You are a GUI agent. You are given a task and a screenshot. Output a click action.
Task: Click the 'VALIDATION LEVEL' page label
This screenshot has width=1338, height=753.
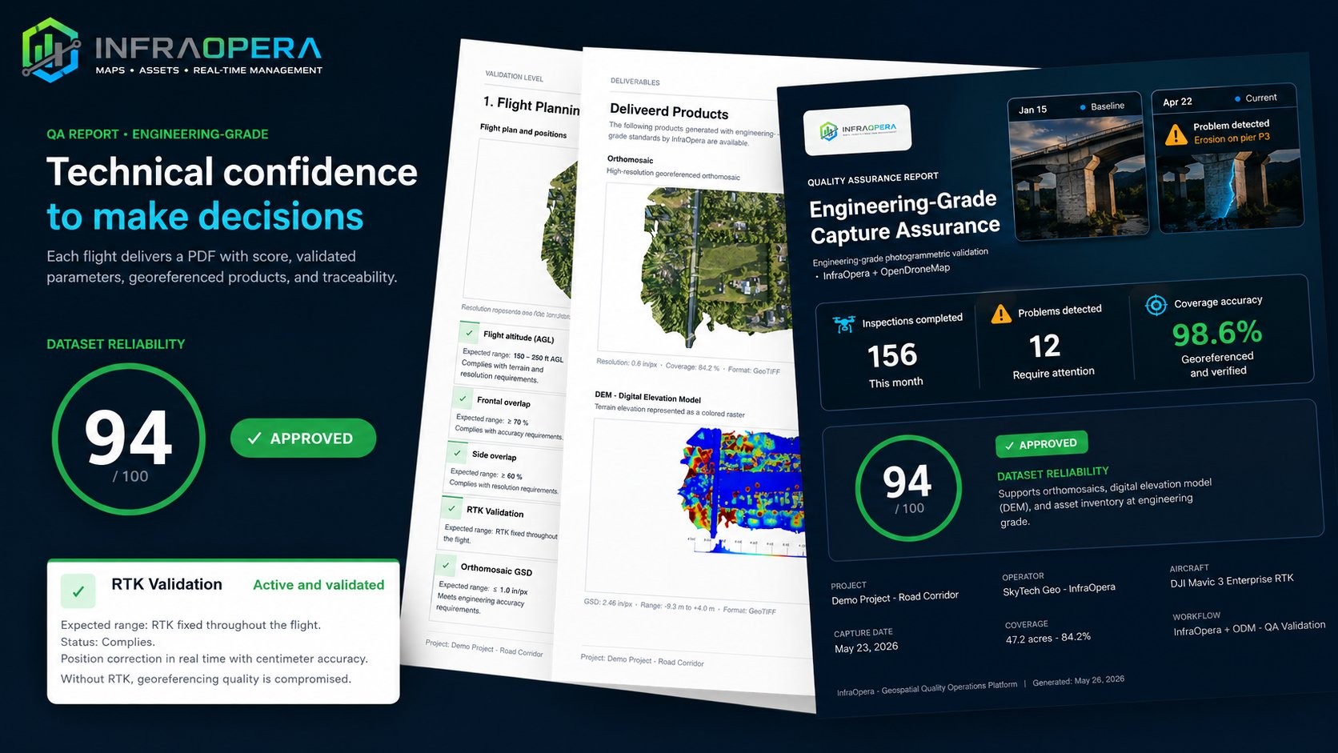pyautogui.click(x=514, y=77)
